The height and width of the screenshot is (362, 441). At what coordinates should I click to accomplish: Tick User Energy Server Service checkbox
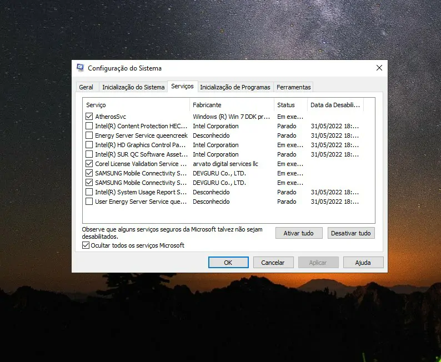coord(89,202)
